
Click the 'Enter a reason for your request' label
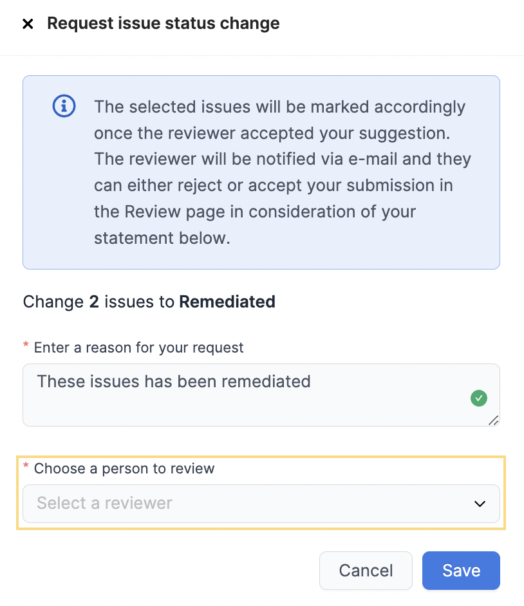(x=139, y=347)
